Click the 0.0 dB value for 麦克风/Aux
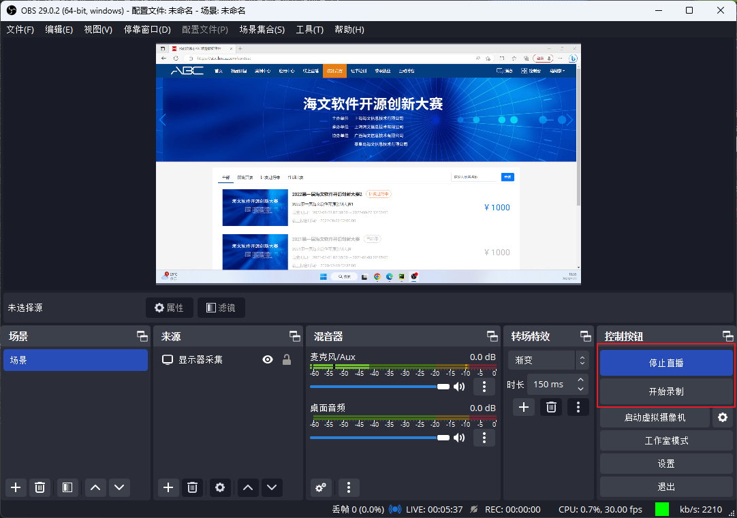The height and width of the screenshot is (518, 737). tap(483, 357)
